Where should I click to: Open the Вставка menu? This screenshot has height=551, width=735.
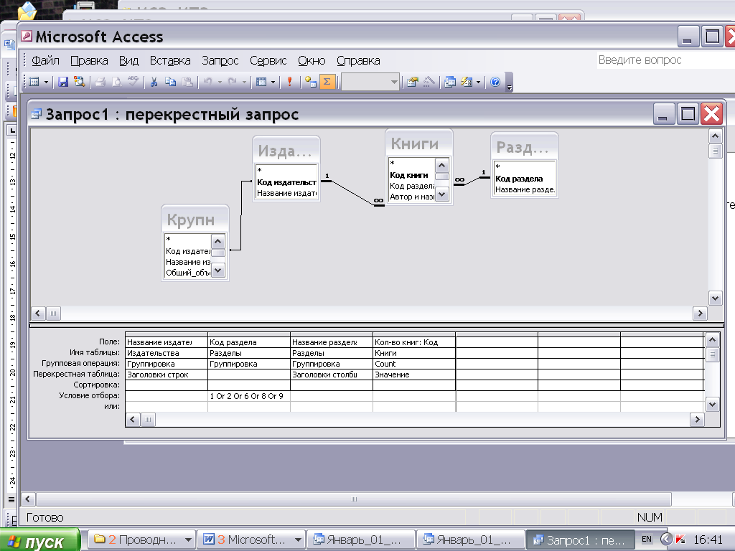(170, 60)
